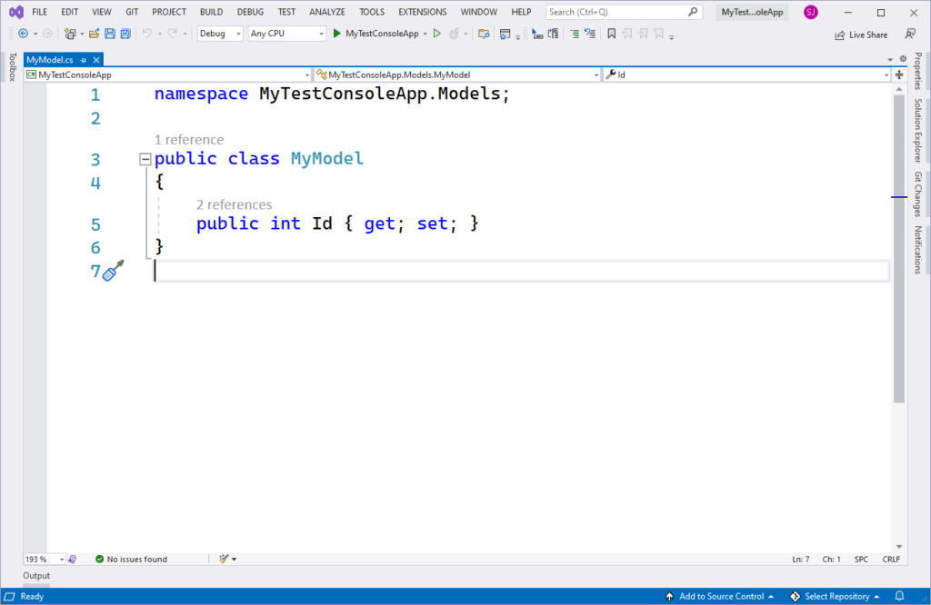
Task: Open the Debug configuration dropdown
Action: click(221, 33)
